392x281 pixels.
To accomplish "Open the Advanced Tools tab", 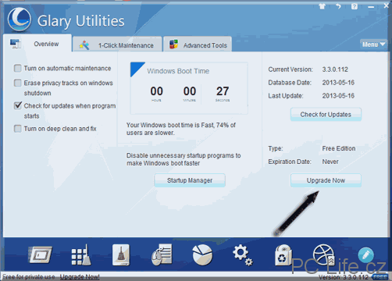I will (x=198, y=44).
